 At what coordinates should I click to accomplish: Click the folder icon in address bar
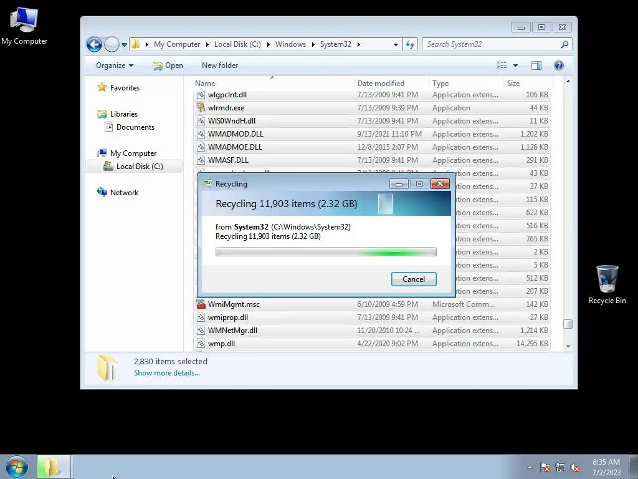136,44
